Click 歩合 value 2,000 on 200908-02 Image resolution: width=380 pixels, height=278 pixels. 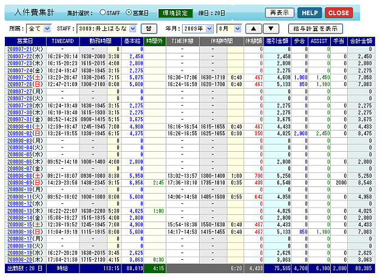[x=300, y=134]
